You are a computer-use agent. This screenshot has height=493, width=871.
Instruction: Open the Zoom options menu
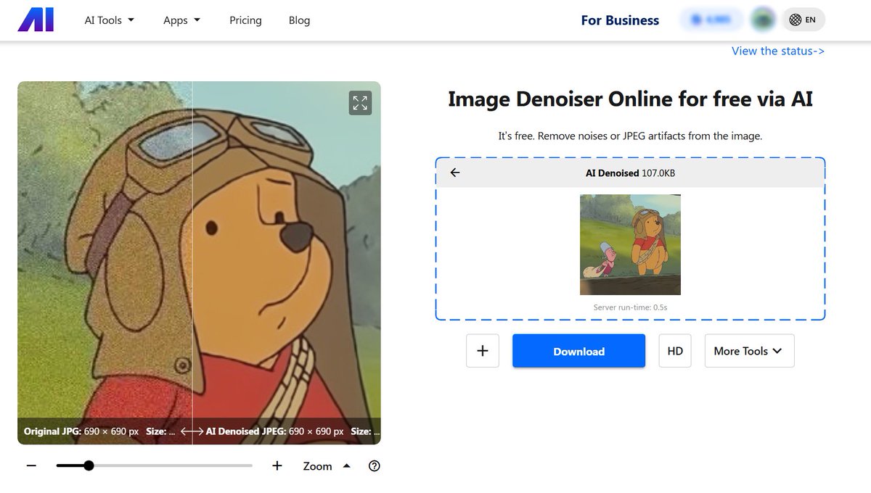pyautogui.click(x=327, y=466)
